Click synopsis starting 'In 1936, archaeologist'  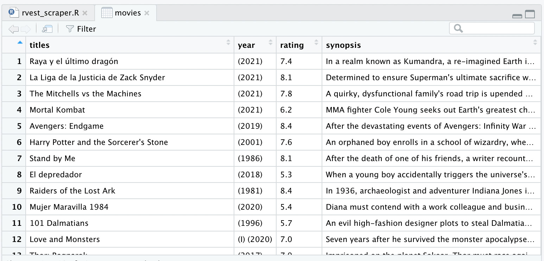pyautogui.click(x=431, y=191)
